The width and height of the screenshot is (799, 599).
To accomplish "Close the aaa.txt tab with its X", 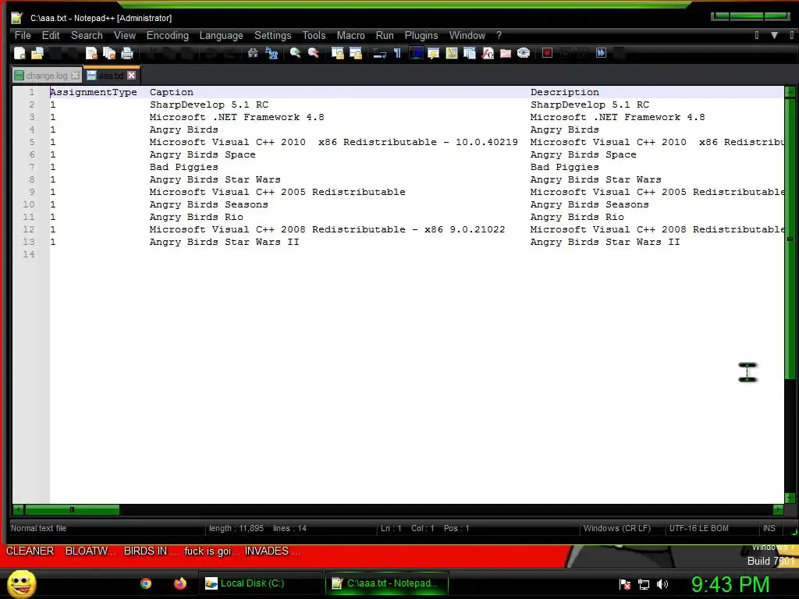I will tap(131, 76).
